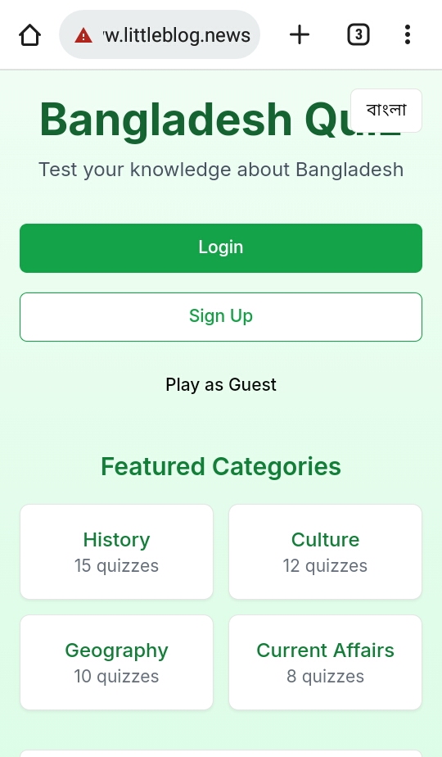Open the Geography category card
This screenshot has height=757, width=442.
coord(116,662)
